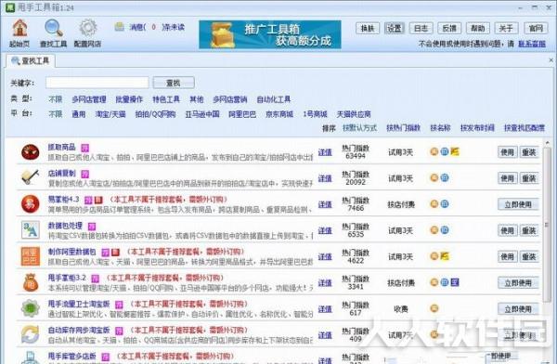Click 立即使用 for 甩手掌柜3.2

[x=518, y=283]
